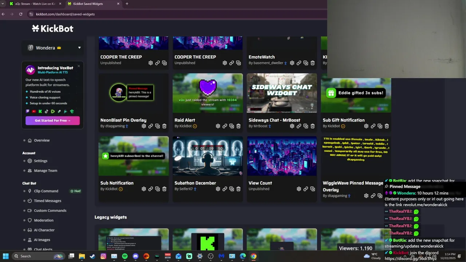Open Sideways Chat Widget preview thumbnail

[282, 93]
